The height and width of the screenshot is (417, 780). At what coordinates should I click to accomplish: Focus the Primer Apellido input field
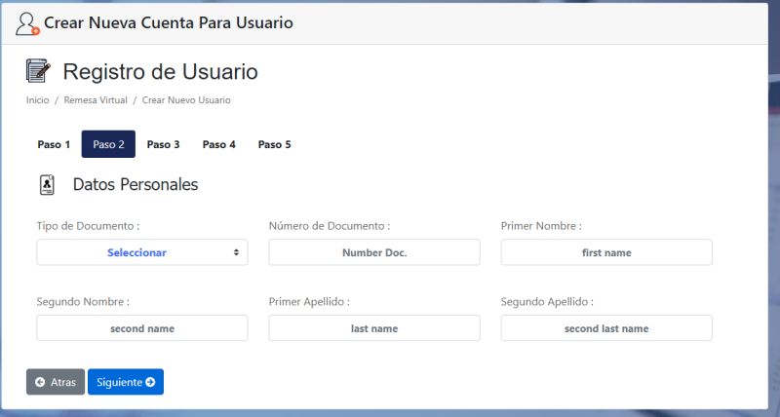pos(374,328)
